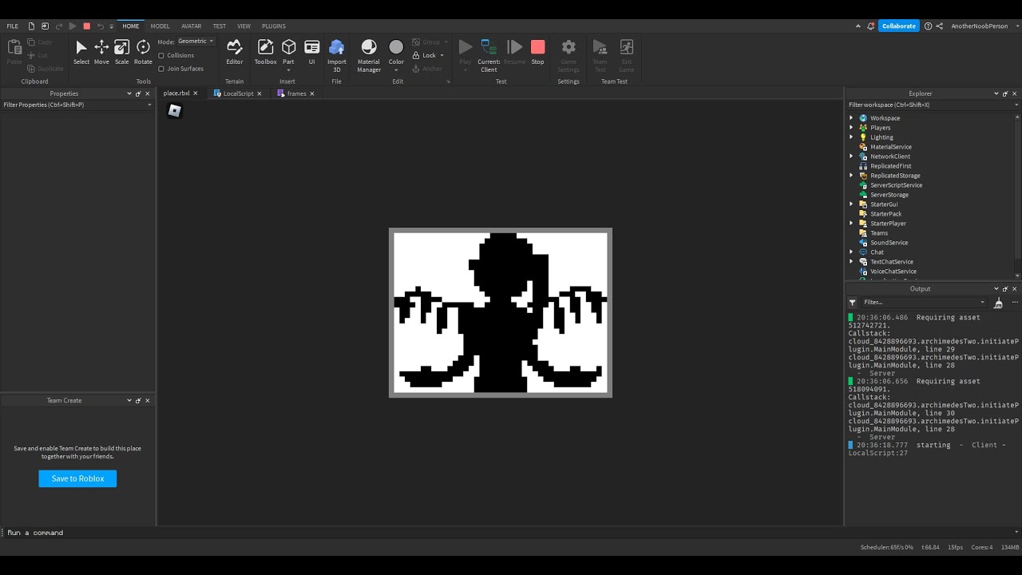
Task: Open Output panel more options ellipsis
Action: [1015, 303]
